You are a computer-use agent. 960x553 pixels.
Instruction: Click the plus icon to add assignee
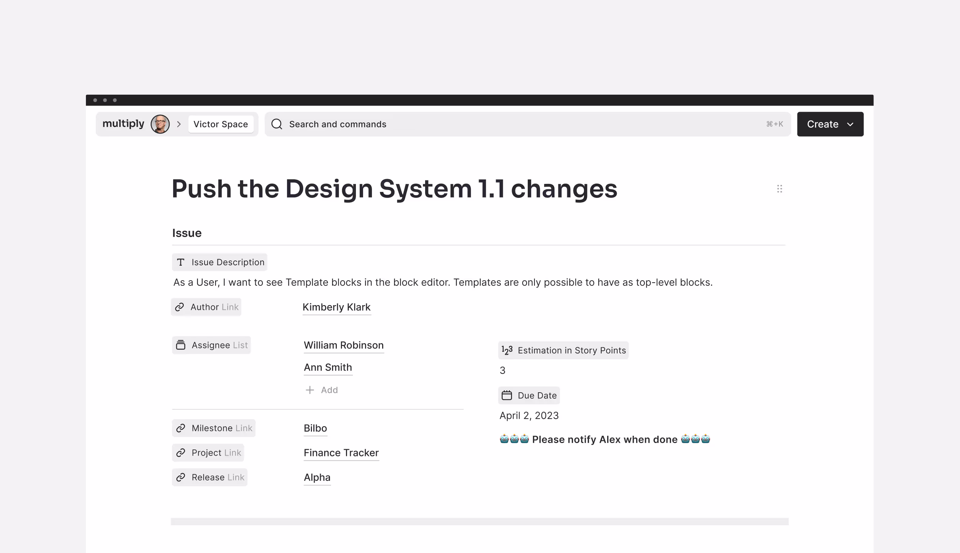(x=310, y=390)
